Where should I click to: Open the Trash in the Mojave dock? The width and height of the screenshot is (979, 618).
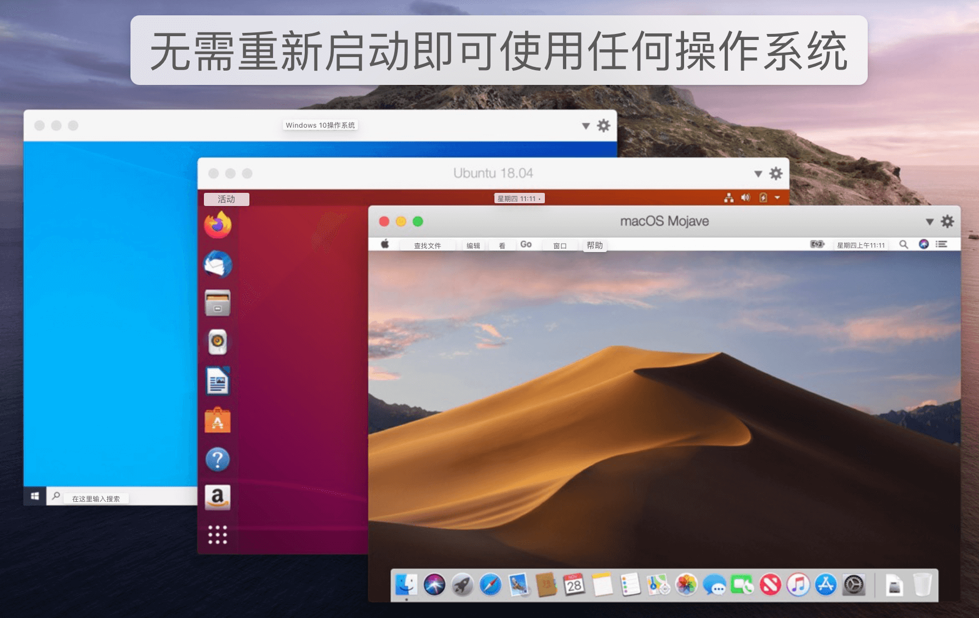[923, 585]
